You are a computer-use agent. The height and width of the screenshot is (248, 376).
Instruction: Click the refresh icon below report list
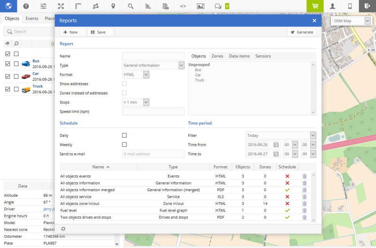pyautogui.click(x=63, y=229)
